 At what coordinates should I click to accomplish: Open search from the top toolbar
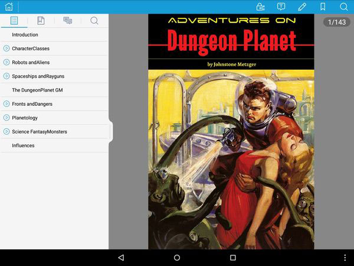(344, 7)
